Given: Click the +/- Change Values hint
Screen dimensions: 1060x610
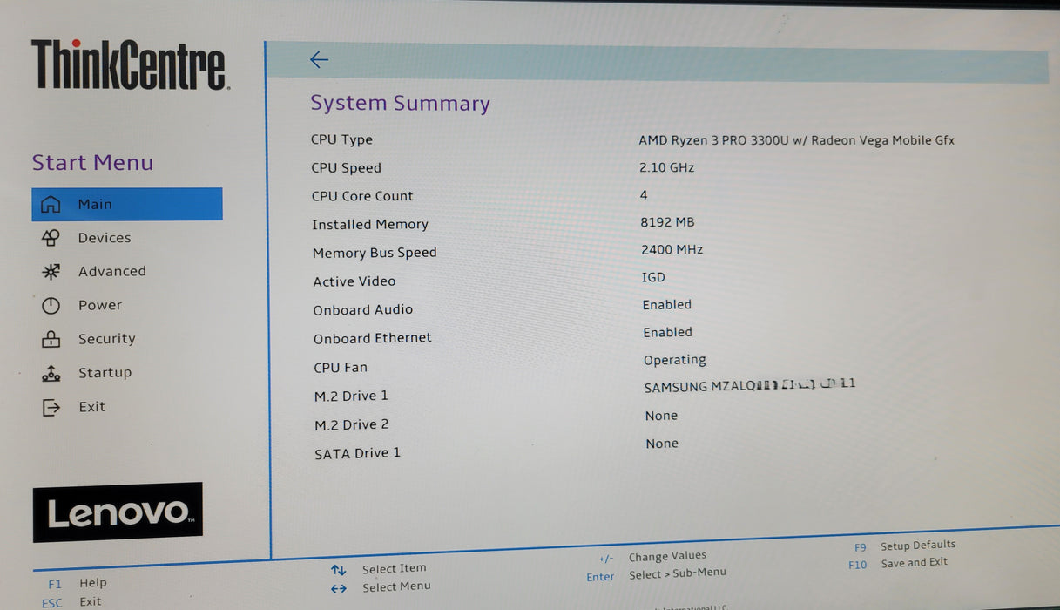Looking at the screenshot, I should point(652,557).
